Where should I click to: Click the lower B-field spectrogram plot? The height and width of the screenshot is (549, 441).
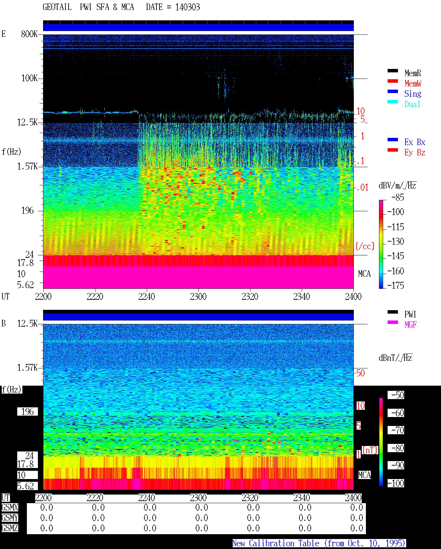click(198, 407)
